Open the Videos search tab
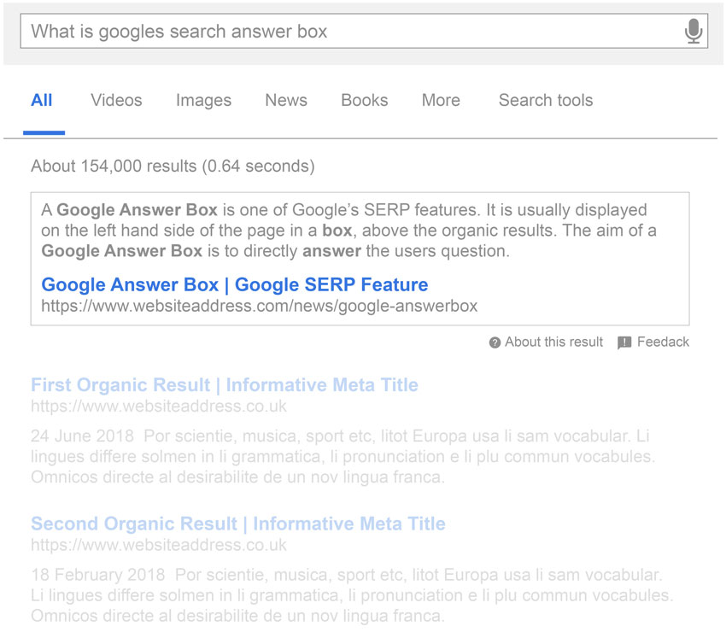The height and width of the screenshot is (632, 726). pos(115,100)
